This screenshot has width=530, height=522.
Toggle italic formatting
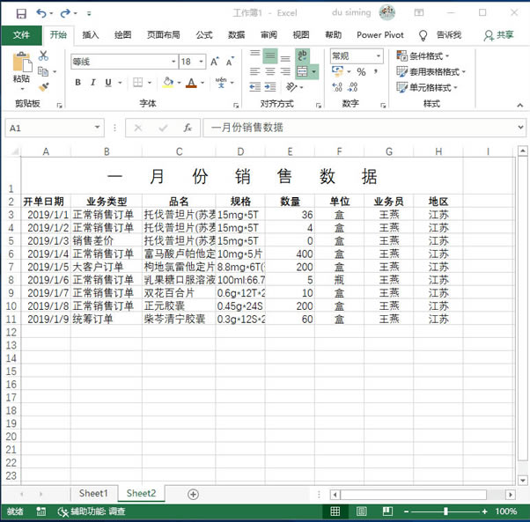pos(93,83)
